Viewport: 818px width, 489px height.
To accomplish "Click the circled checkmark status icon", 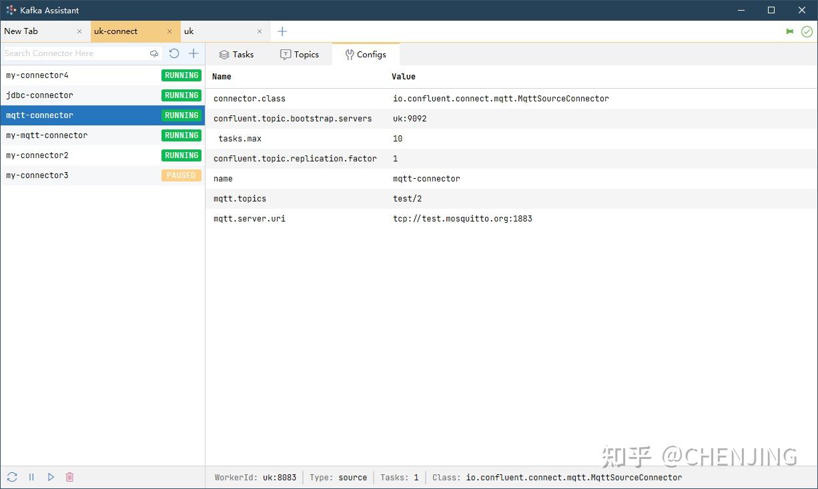I will click(806, 31).
